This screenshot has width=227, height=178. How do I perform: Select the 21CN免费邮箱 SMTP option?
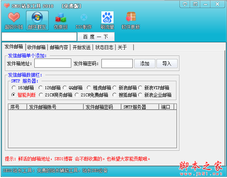92,95
